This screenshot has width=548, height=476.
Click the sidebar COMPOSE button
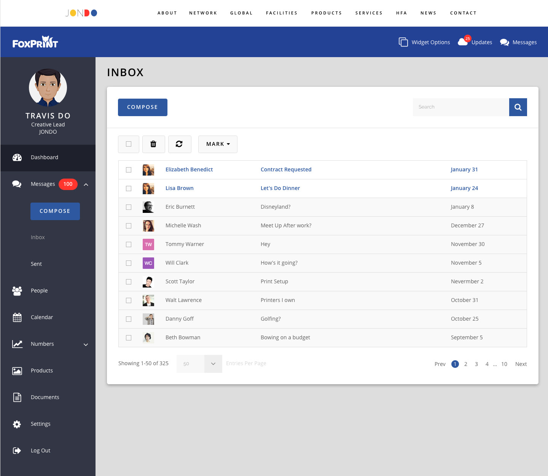click(x=55, y=211)
